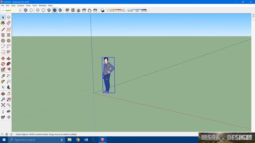Activate the Move tool

coord(3,58)
